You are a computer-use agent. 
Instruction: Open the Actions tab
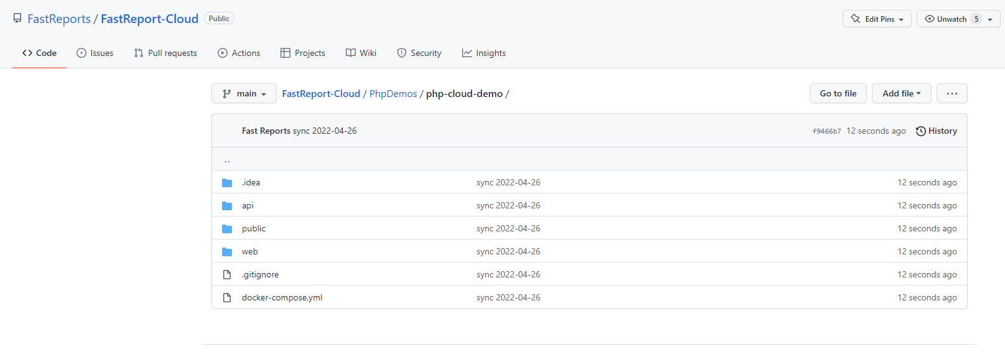(239, 53)
